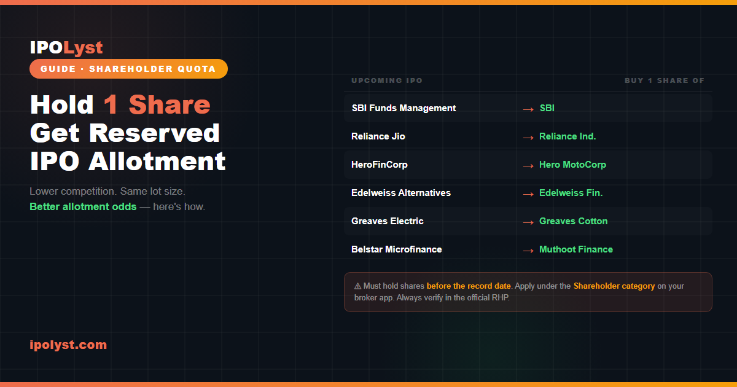Click the warning triangle icon in the notice

click(357, 286)
